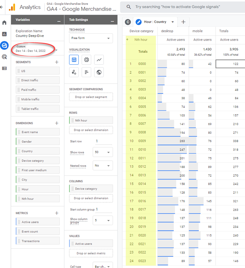Select the Direct traffic segment
245x268 pixels.
38,80
